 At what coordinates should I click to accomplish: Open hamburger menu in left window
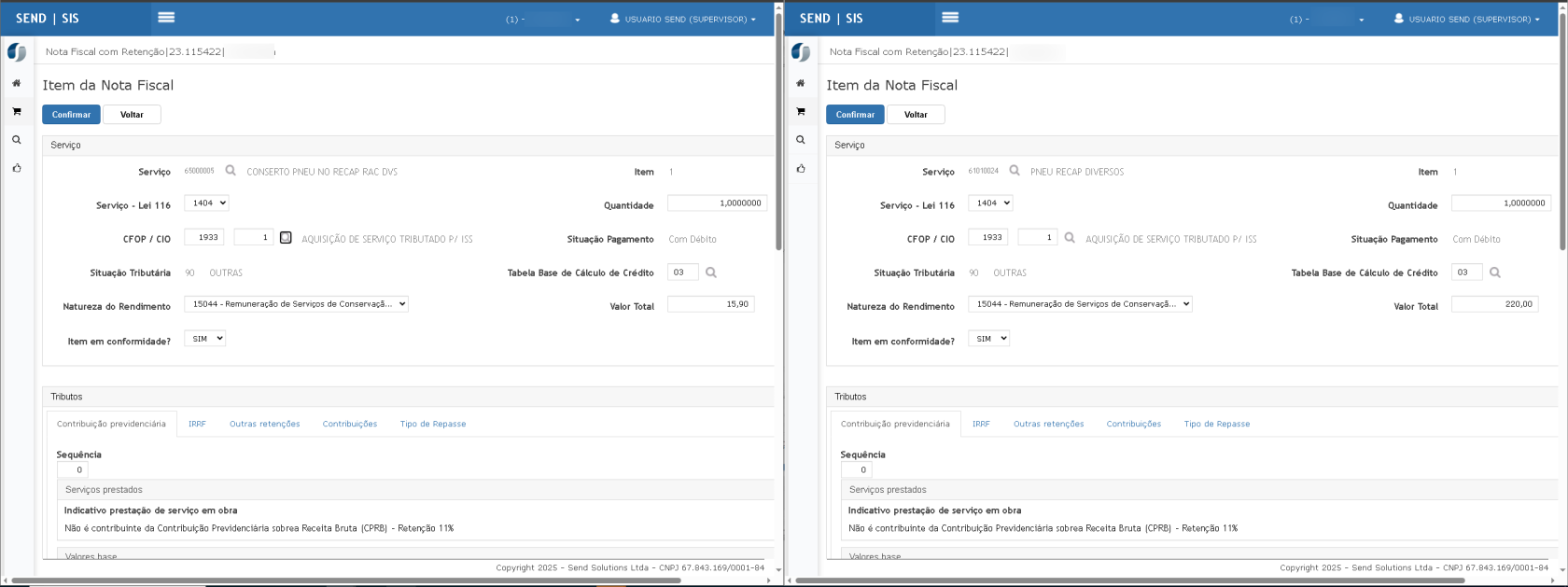click(166, 18)
